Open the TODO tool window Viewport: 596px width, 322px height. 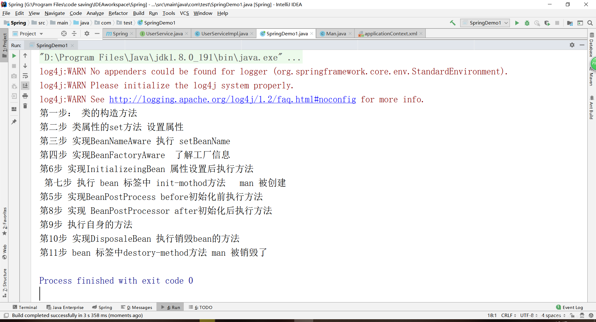coord(201,307)
